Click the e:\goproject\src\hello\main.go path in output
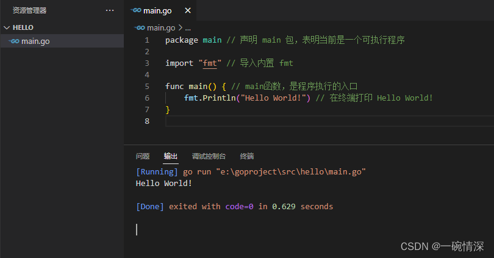The height and width of the screenshot is (258, 494). 291,171
